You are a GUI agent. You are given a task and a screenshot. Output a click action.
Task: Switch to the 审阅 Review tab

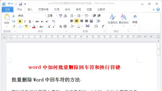click(78, 10)
